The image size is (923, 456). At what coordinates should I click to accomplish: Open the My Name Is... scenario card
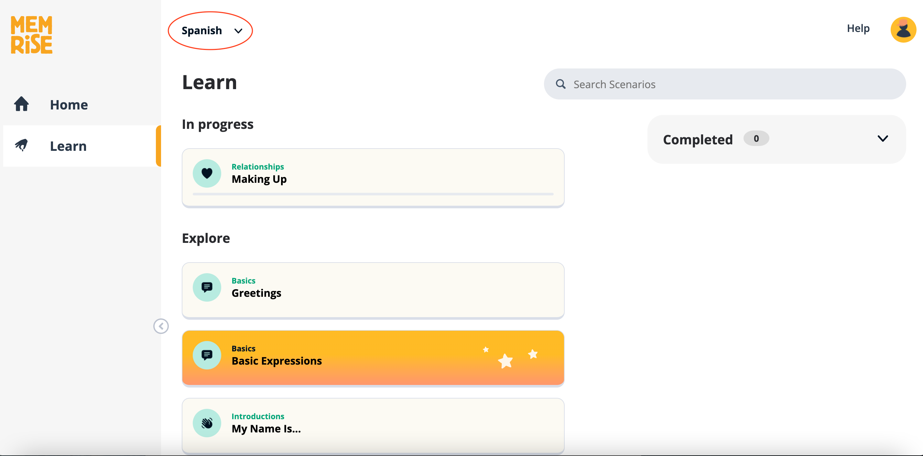373,425
